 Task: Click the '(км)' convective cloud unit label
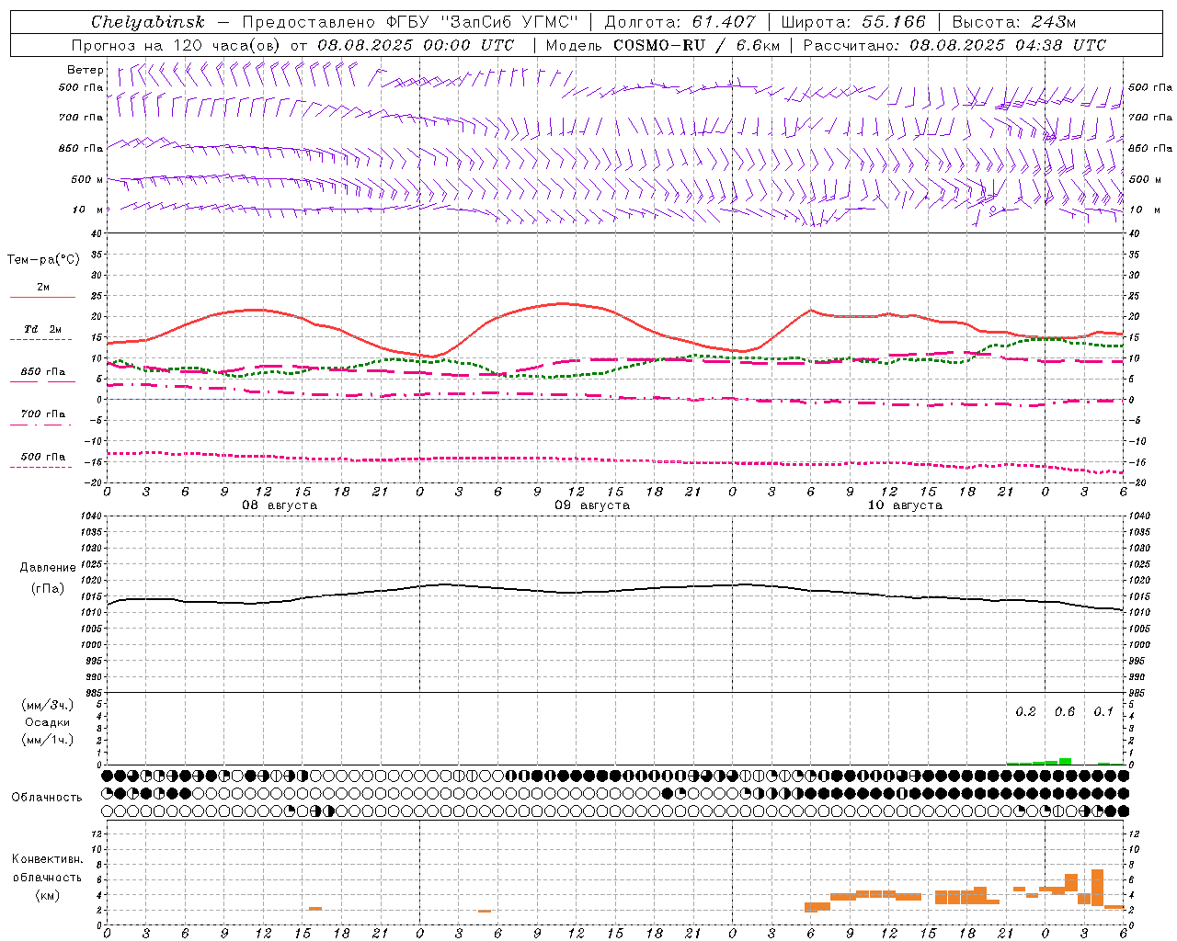48,895
